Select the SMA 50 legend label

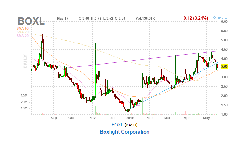point(23,28)
